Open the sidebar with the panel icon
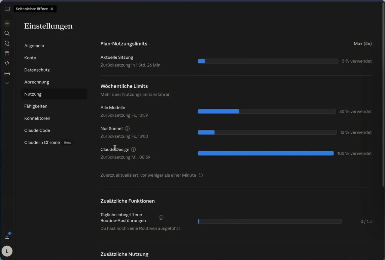 click(7, 9)
